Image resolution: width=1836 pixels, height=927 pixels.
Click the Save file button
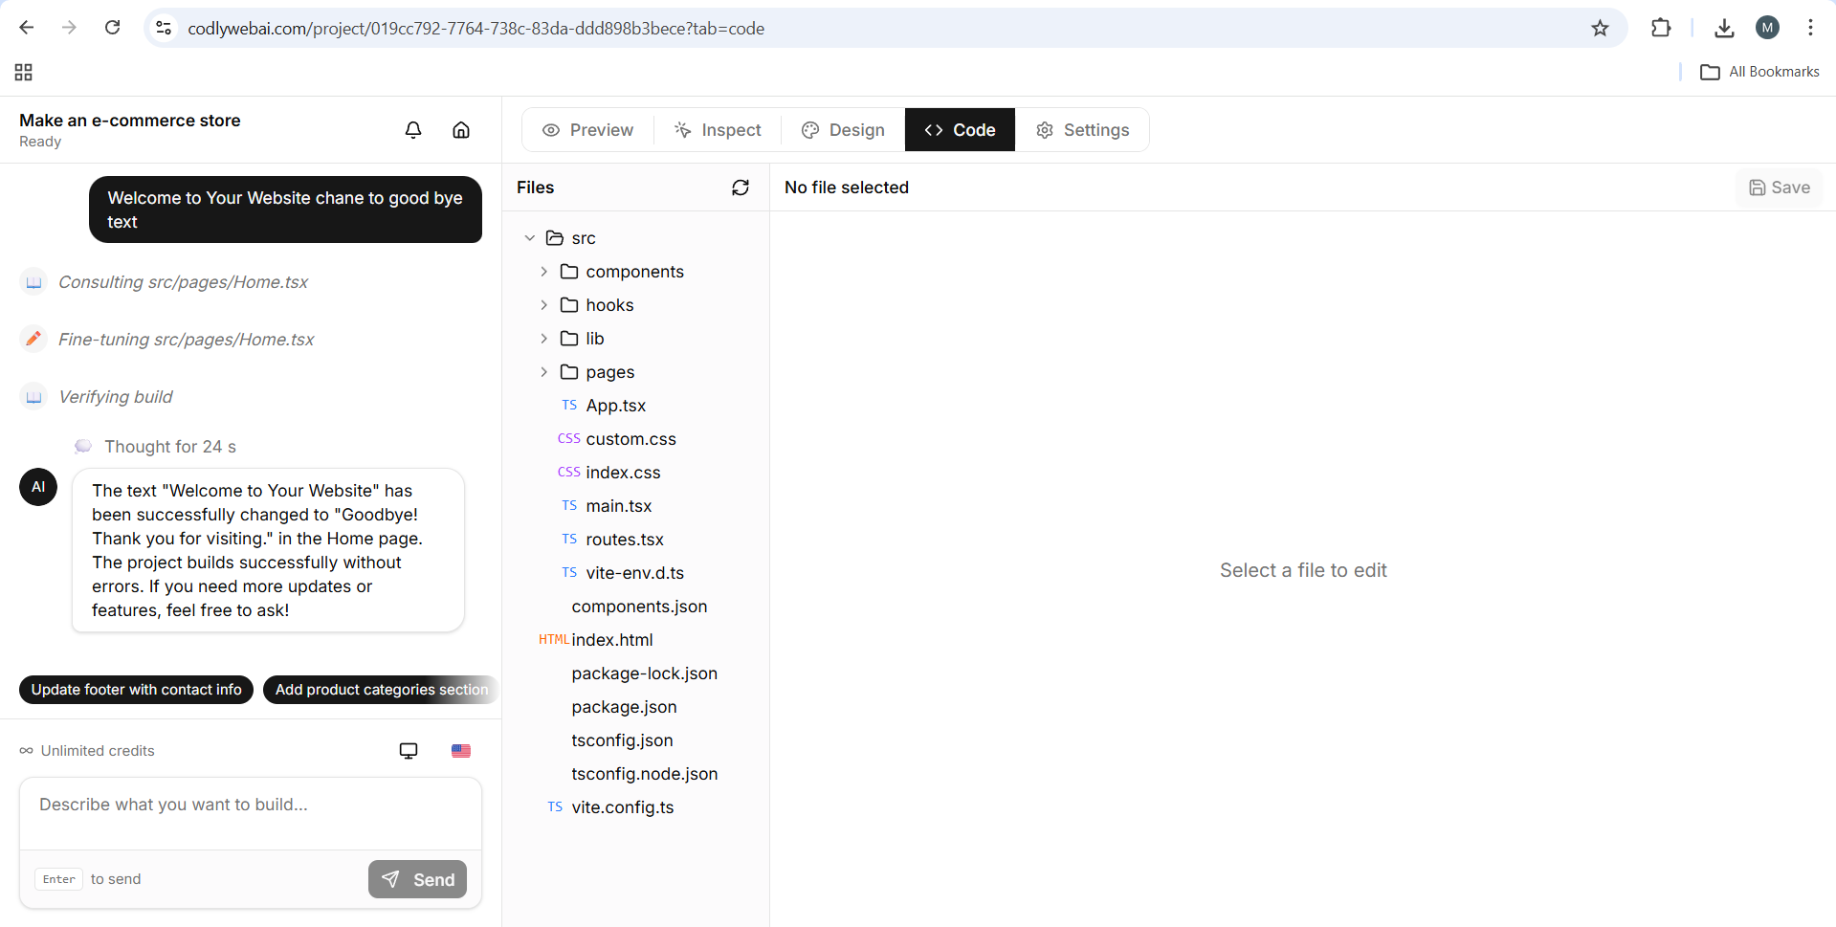[x=1779, y=188]
